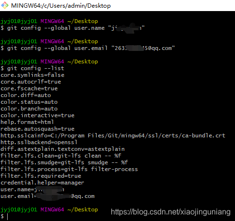235x221 pixels.
Task: Select the http.sslbackend=openssl line
Action: pyautogui.click(x=39, y=142)
